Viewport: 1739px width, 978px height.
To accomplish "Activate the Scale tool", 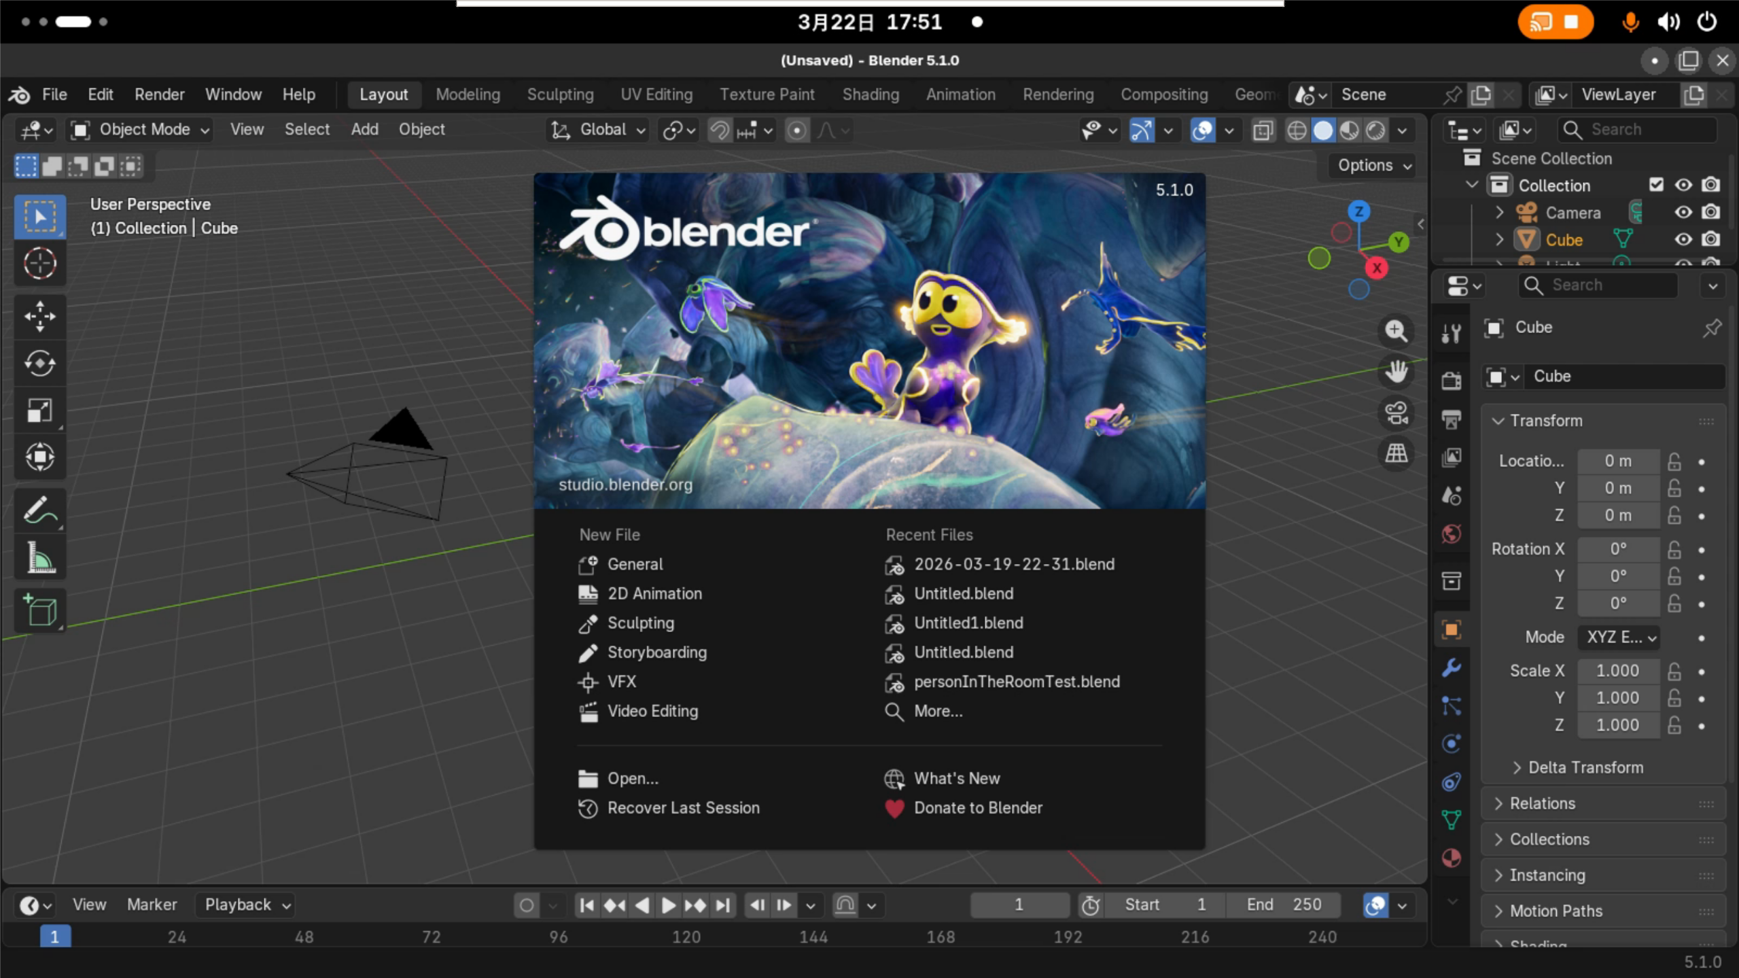I will click(40, 410).
